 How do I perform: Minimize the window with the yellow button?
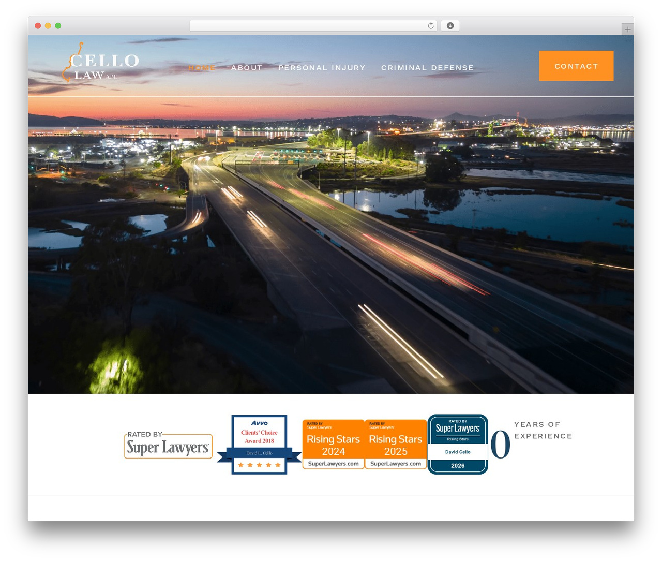click(48, 26)
